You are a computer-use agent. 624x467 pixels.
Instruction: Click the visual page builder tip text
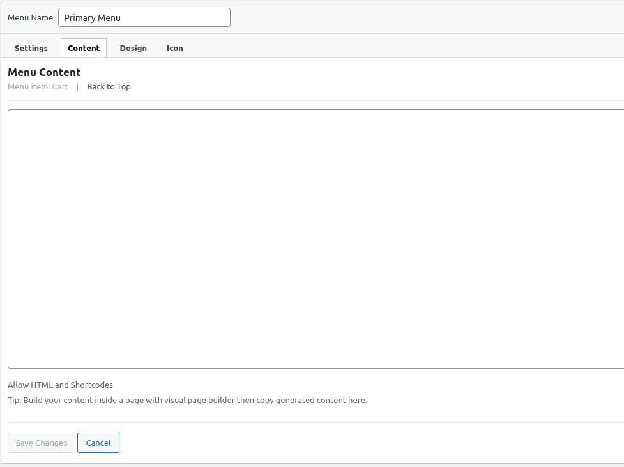[x=187, y=400]
